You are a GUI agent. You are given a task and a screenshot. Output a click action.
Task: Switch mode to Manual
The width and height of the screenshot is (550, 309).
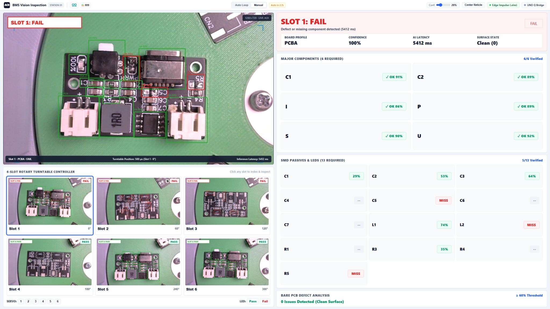pos(258,5)
